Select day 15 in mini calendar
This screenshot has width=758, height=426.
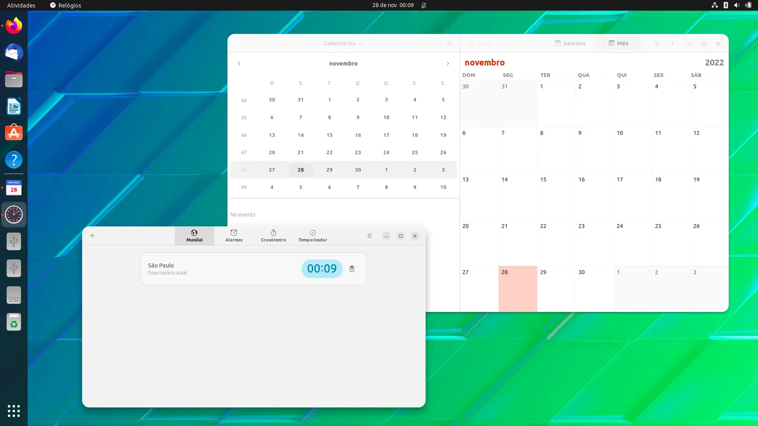[330, 135]
